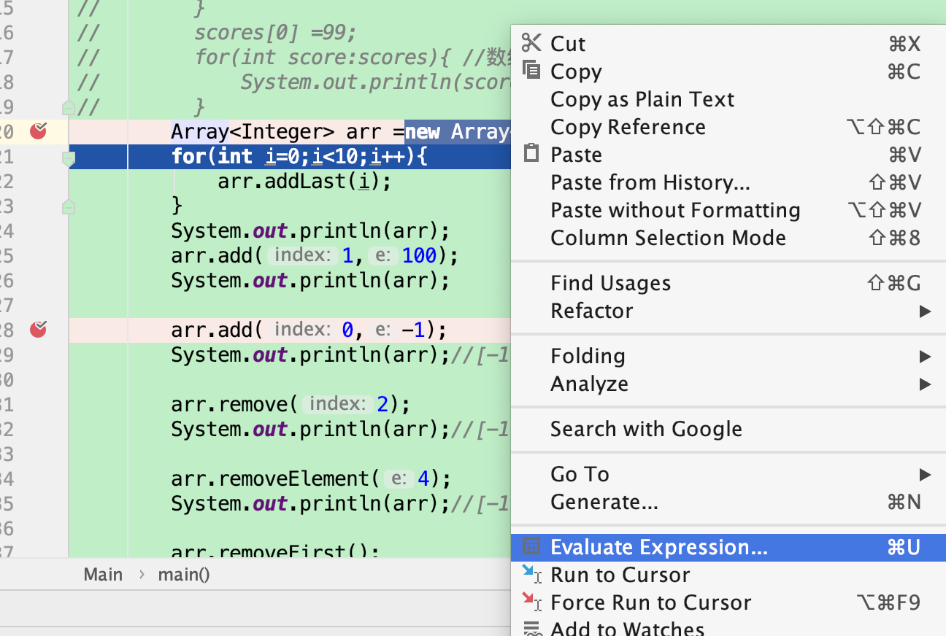
Task: Collapse the code fold at line 21
Action: pyautogui.click(x=68, y=158)
